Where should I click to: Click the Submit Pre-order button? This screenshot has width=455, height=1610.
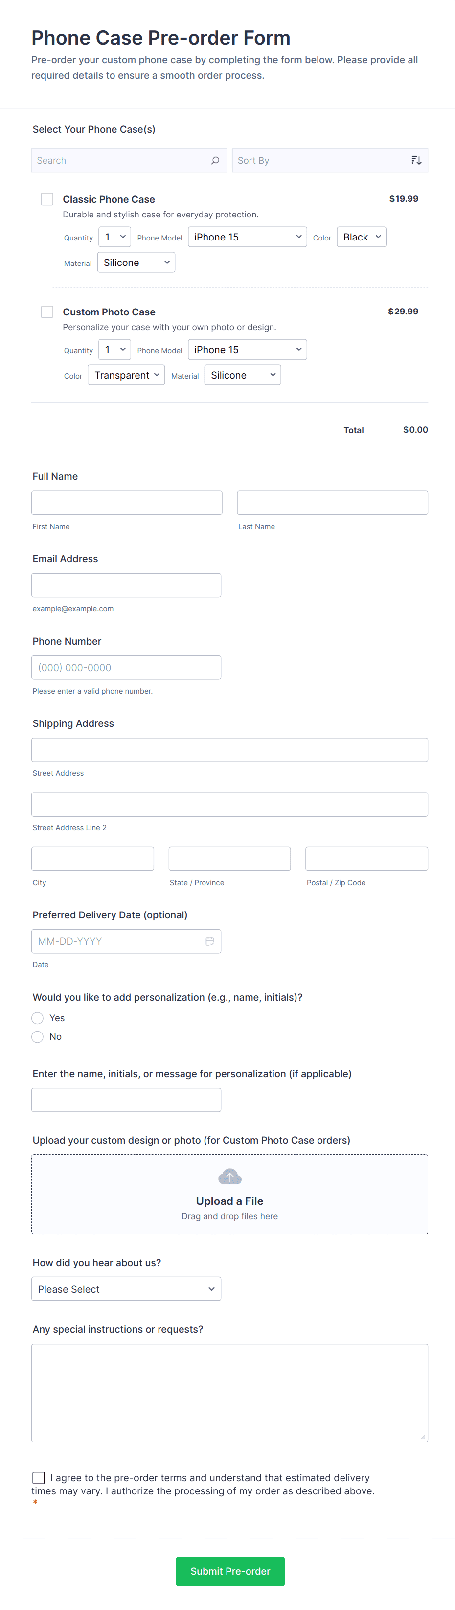[x=229, y=1571]
